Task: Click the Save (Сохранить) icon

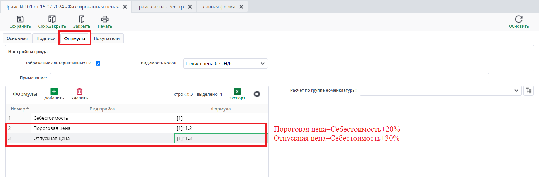Action: point(20,19)
